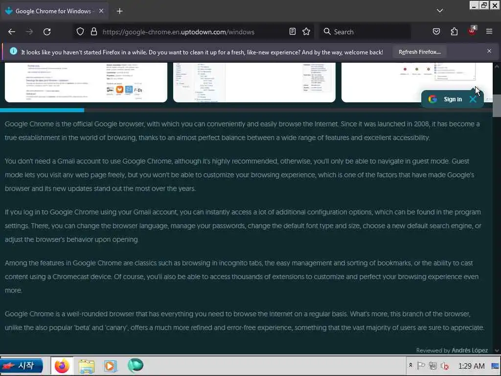Open the green bird app in taskbar
The image size is (501, 376).
pyautogui.click(x=136, y=365)
